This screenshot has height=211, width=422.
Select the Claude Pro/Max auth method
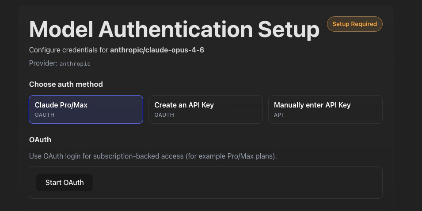click(86, 109)
